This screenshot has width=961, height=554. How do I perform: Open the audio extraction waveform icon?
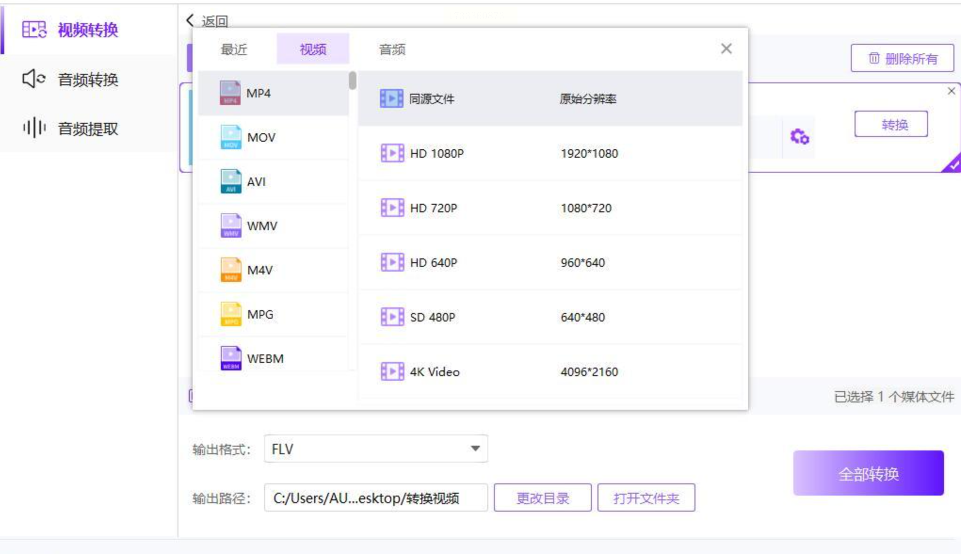click(x=34, y=128)
